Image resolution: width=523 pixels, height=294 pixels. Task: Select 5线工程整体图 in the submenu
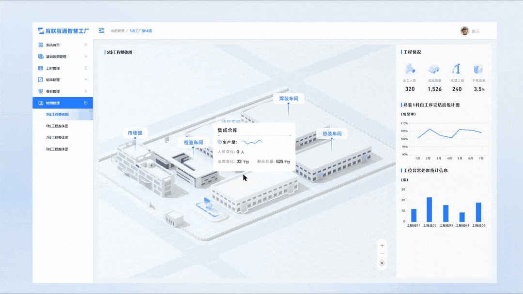tap(62, 114)
